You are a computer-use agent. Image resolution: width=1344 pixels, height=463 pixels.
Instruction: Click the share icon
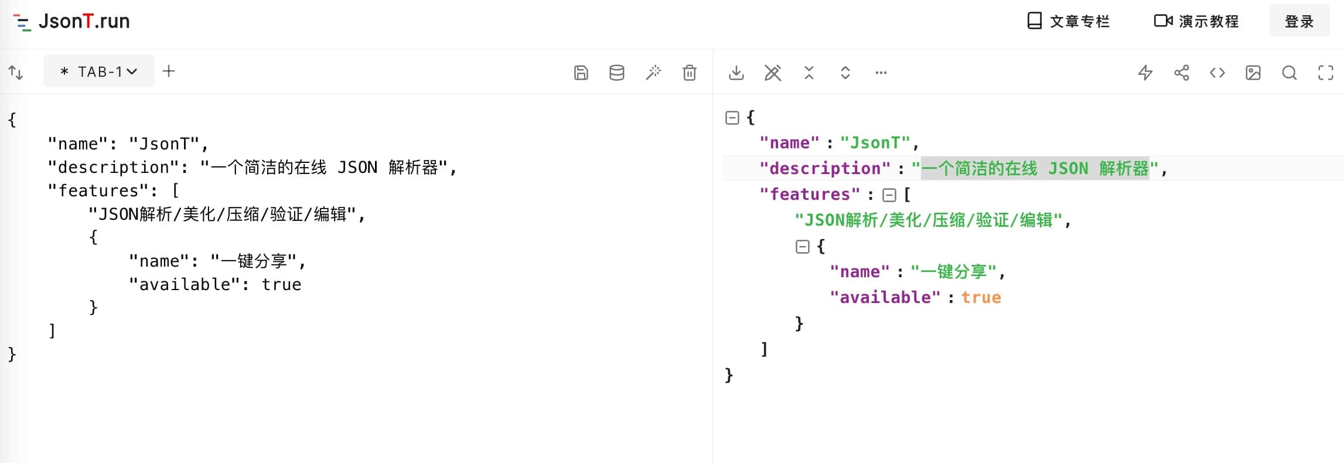pyautogui.click(x=1182, y=73)
